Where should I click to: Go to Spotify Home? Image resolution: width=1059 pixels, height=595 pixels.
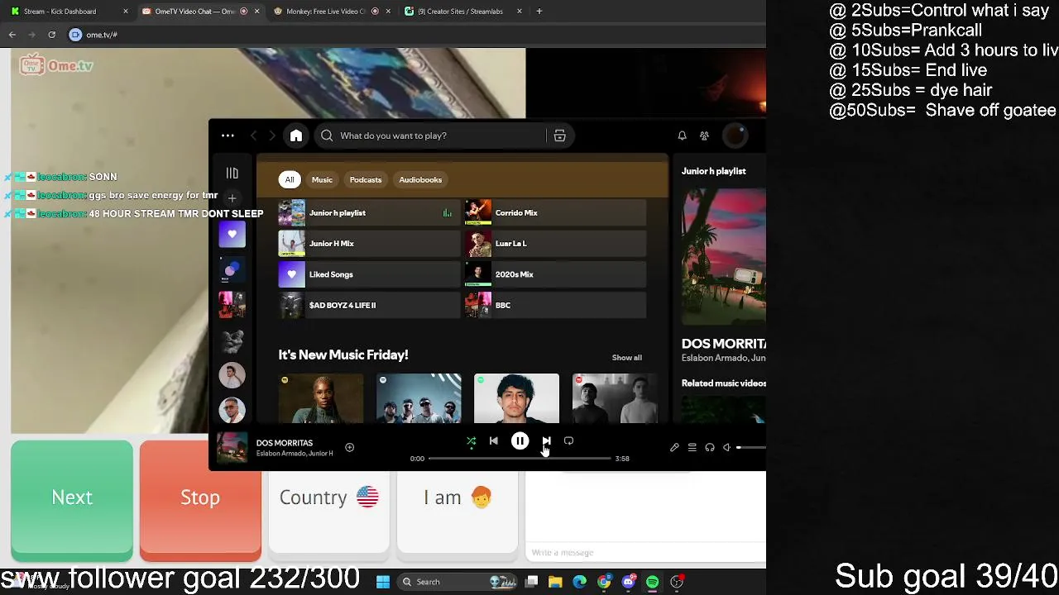point(296,136)
